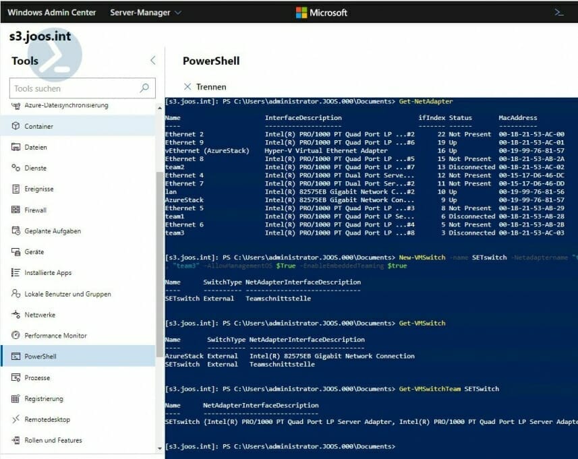Click the s3.joos.int server heading
Viewport: 578px width, 459px height.
(x=40, y=36)
